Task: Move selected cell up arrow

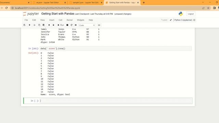Action: (x=49, y=25)
